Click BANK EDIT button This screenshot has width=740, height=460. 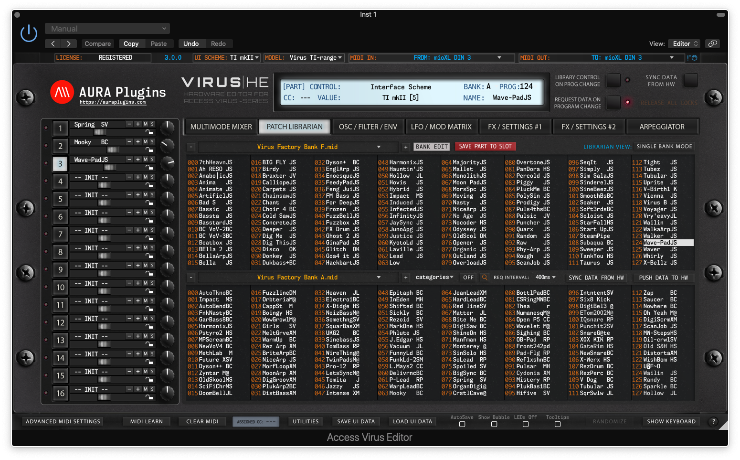click(432, 147)
